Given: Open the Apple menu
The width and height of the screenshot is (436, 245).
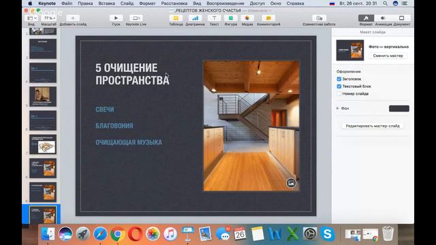Looking at the screenshot, I should [30, 3].
